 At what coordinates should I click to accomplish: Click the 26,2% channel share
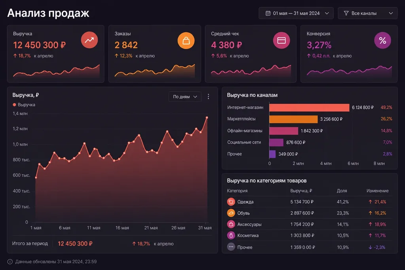pos(386,119)
